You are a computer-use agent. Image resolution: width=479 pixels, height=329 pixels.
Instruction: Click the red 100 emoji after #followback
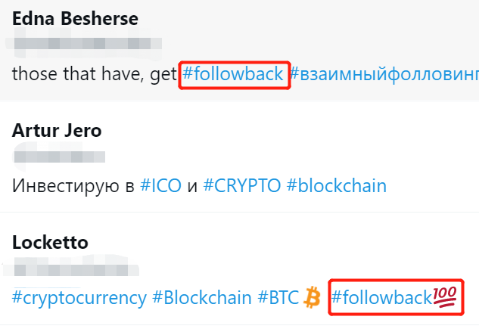pyautogui.click(x=445, y=296)
